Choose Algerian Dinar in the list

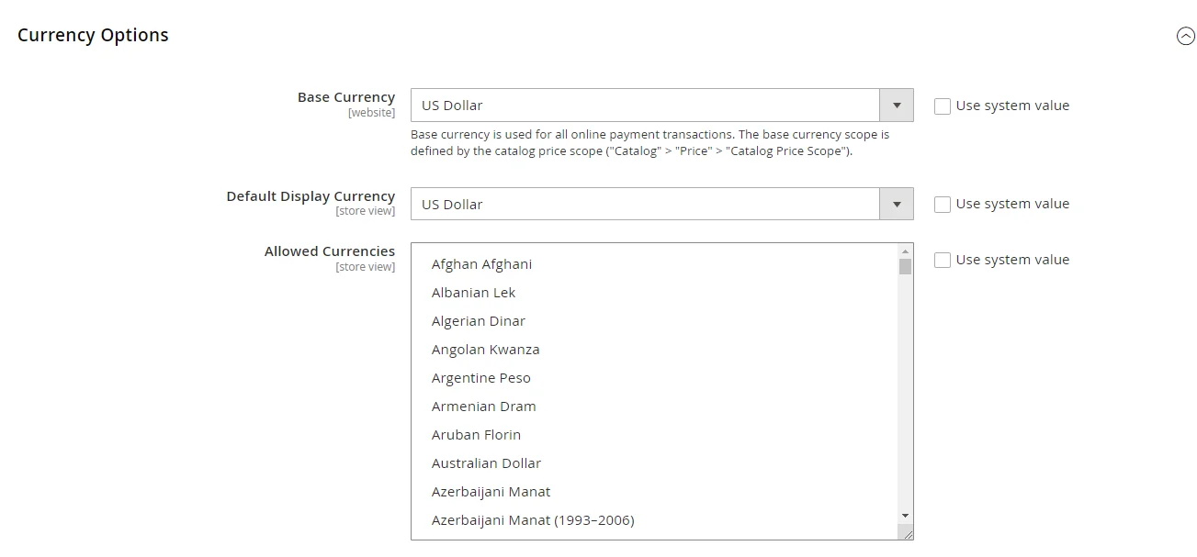click(479, 320)
